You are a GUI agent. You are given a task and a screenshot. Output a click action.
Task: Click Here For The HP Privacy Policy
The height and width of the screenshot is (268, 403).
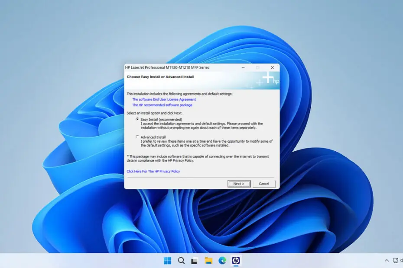[x=153, y=171]
